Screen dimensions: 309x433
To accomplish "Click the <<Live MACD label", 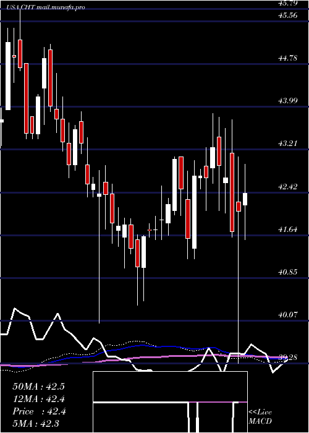I will [x=260, y=416].
